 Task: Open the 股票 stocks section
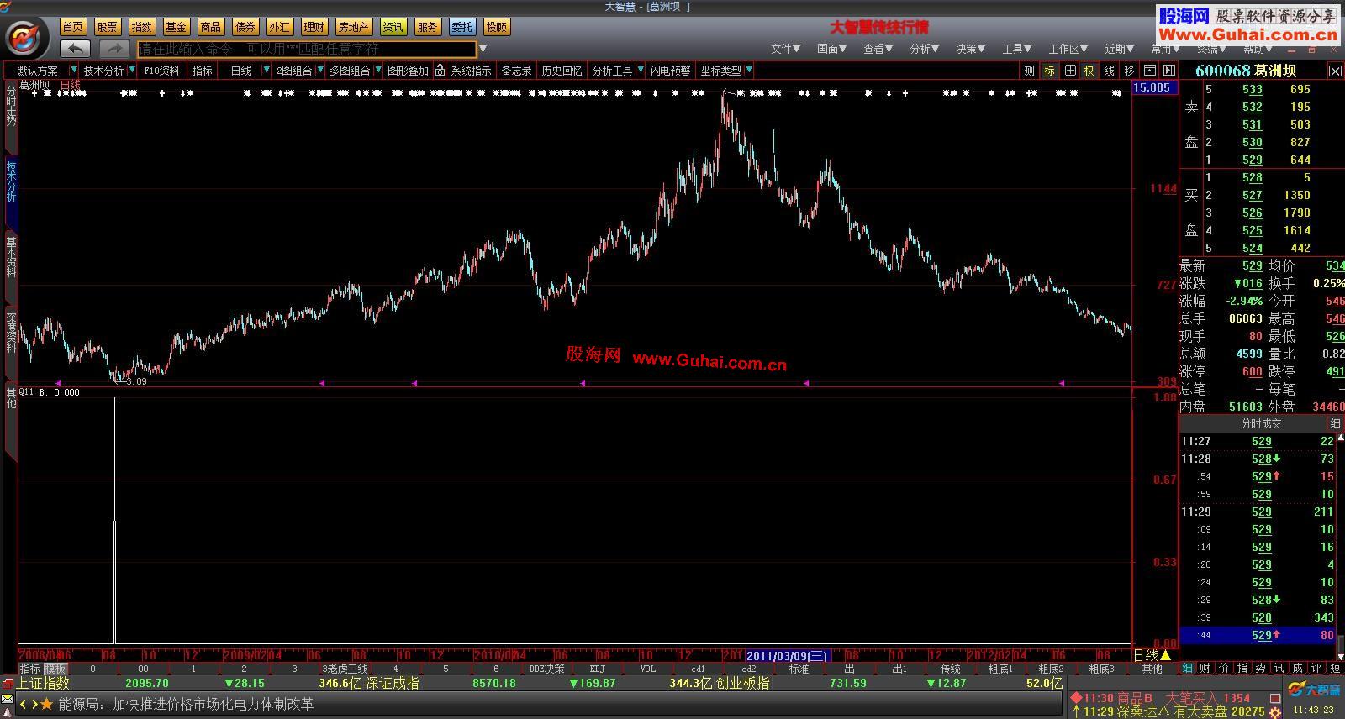click(108, 27)
